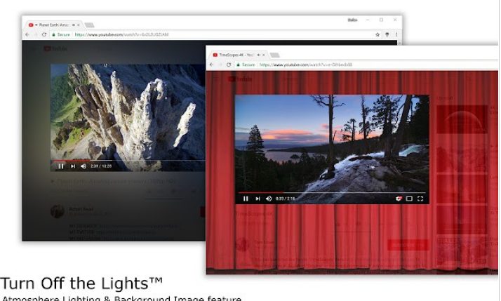The height and width of the screenshot is (301, 501).
Task: Bookmark page with star in back window
Action: pyautogui.click(x=378, y=34)
